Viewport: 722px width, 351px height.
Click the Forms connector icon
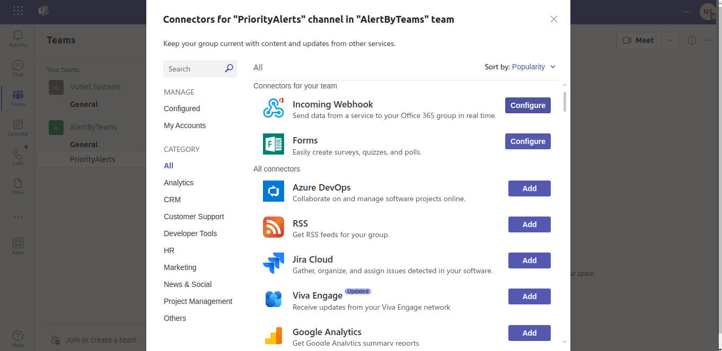coord(274,144)
